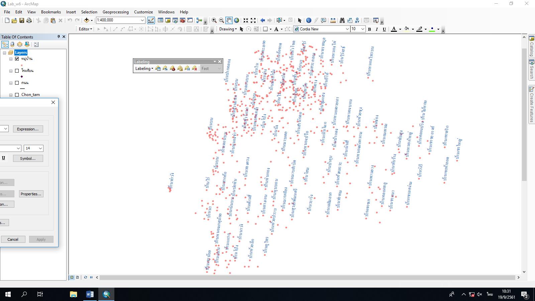Open the Cordia New font dropdown
The height and width of the screenshot is (301, 535).
point(347,29)
